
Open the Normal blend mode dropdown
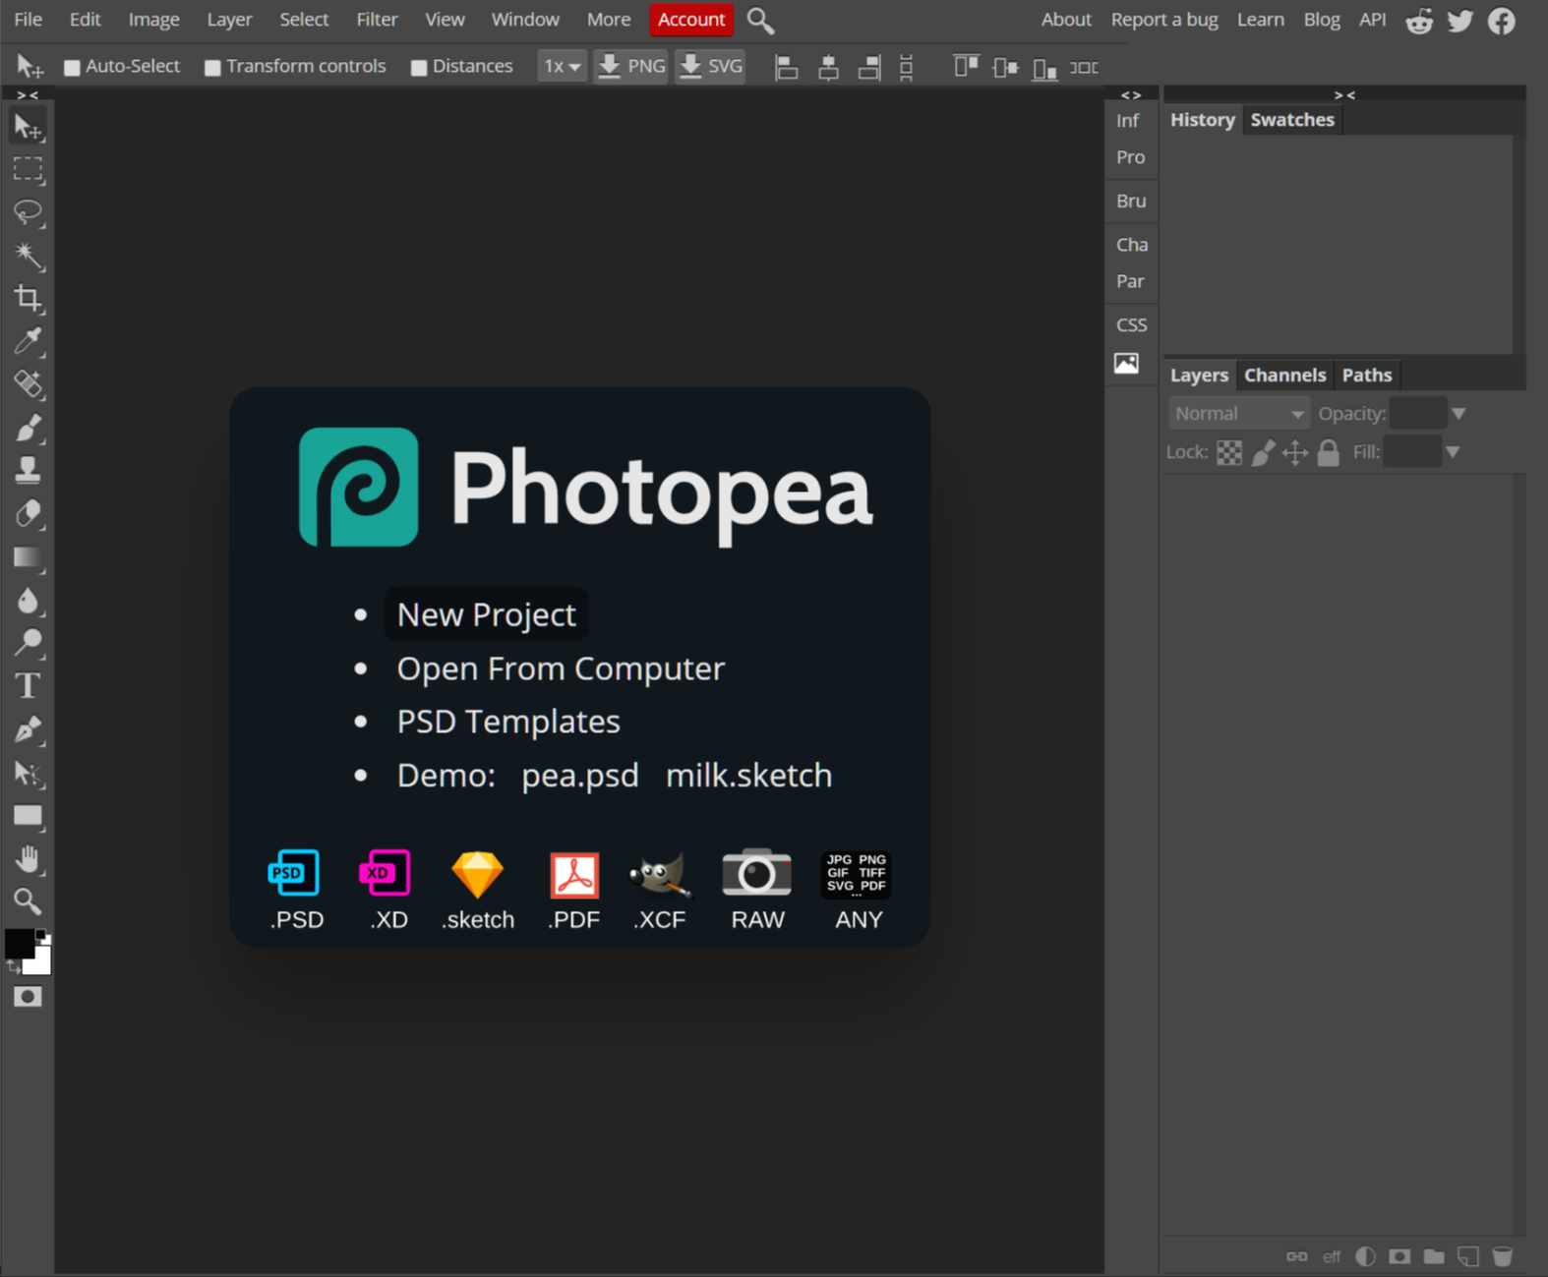click(x=1239, y=414)
